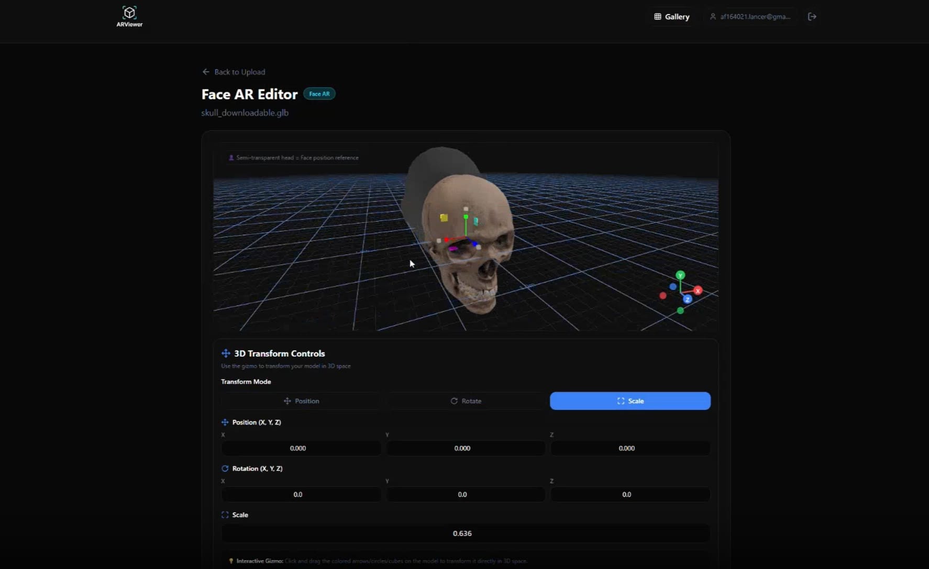Grab the cyan plane scale handle
Viewport: 929px width, 569px height.
point(475,221)
